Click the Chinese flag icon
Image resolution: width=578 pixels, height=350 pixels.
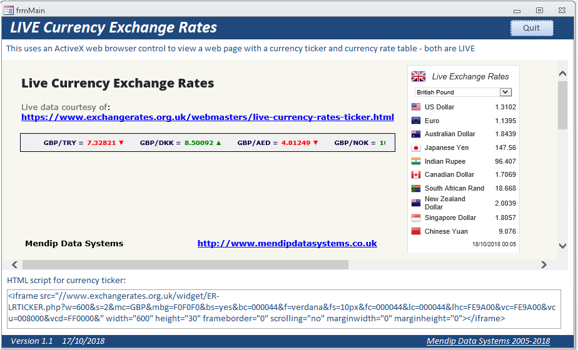pos(416,231)
